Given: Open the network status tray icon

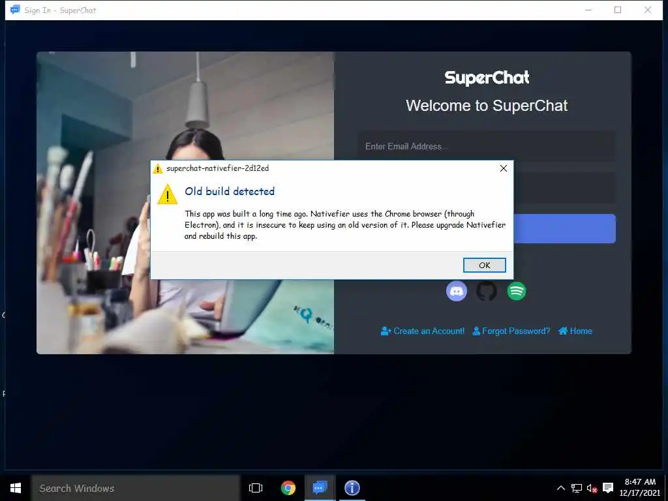Looking at the screenshot, I should [x=577, y=488].
